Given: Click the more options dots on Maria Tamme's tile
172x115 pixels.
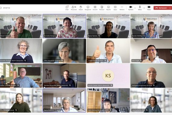Looking at the screenshot, I should (x=102, y=36).
